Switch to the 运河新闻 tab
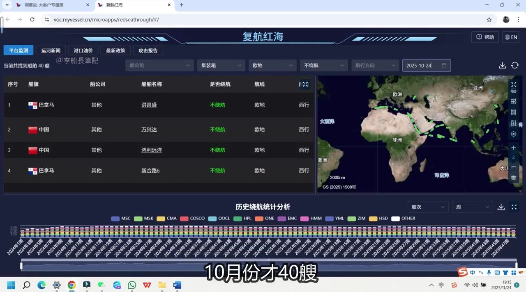This screenshot has height=292, width=526. [51, 50]
